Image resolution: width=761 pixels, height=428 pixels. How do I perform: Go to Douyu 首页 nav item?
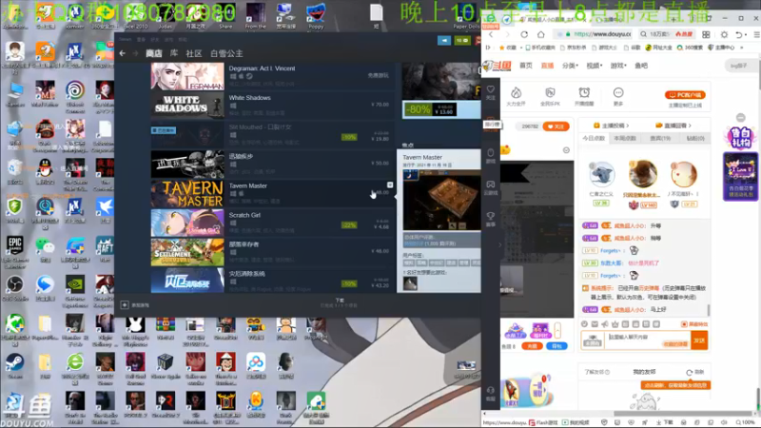[x=526, y=66]
